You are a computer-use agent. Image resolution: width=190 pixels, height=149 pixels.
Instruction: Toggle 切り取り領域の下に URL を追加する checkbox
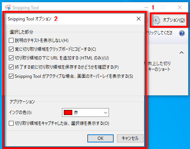[11, 58]
